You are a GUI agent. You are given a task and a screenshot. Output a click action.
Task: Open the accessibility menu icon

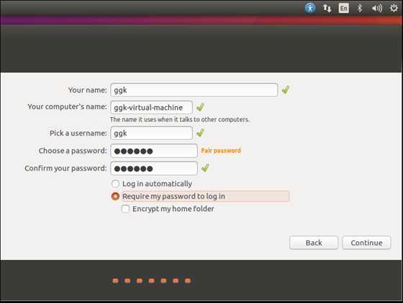click(310, 8)
